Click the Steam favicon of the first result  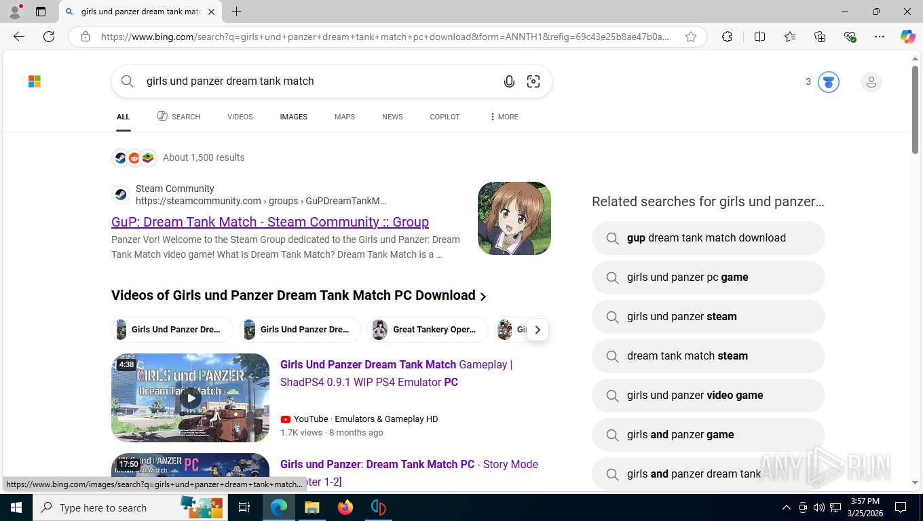121,195
